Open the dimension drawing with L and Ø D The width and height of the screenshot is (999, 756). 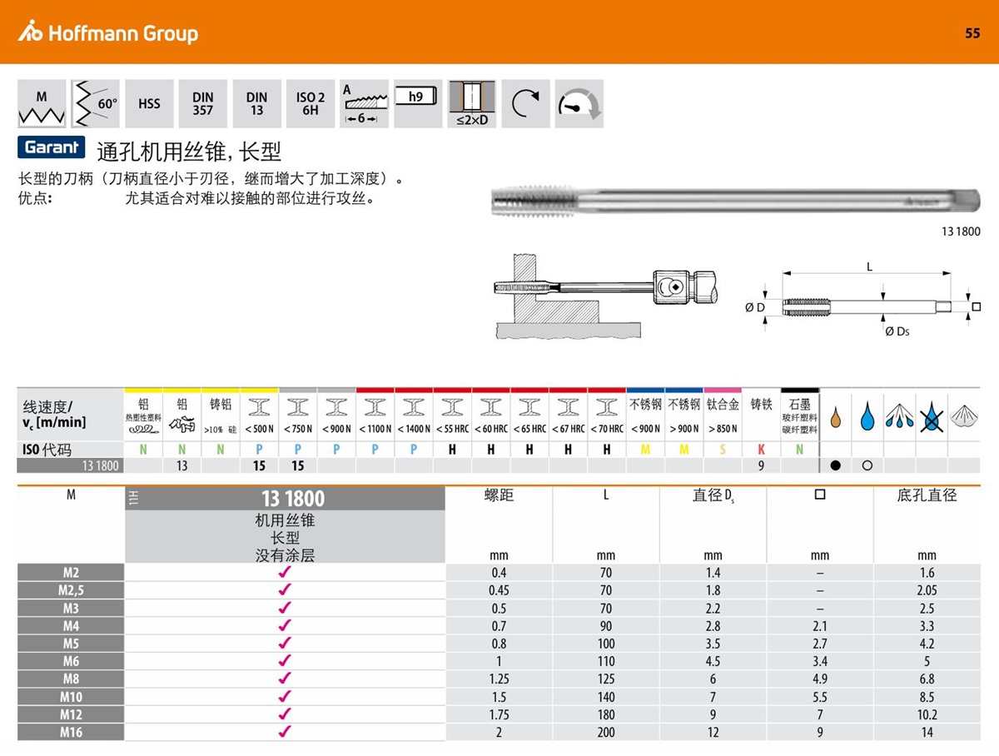coord(863,300)
